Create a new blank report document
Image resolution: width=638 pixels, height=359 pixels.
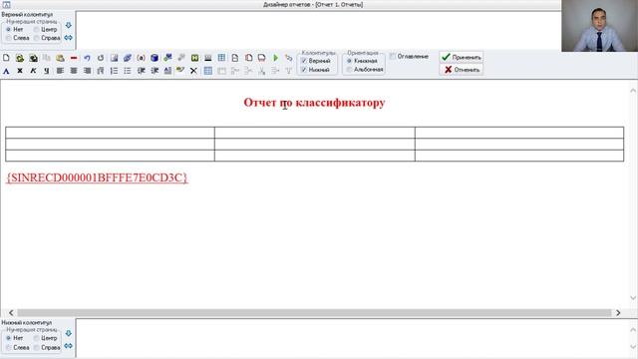click(x=6, y=58)
